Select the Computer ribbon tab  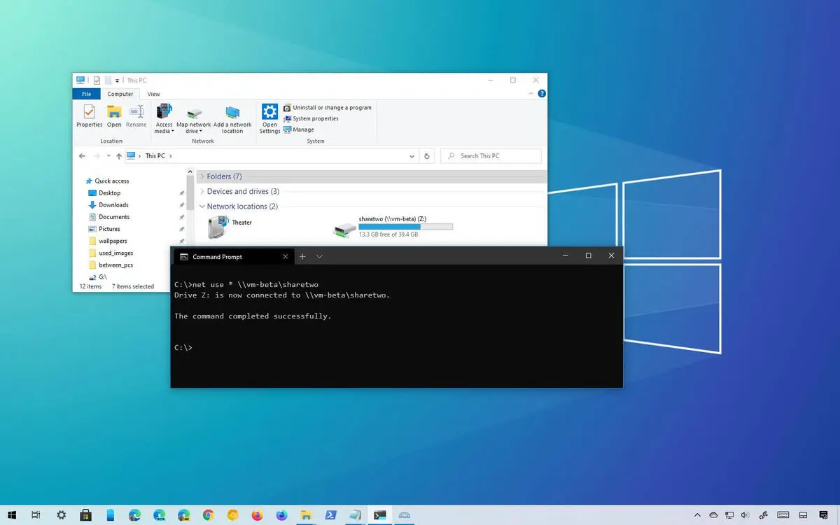coord(120,94)
